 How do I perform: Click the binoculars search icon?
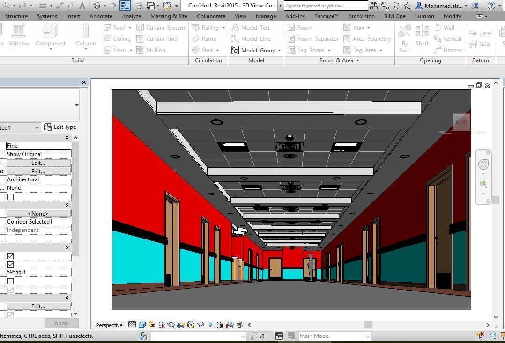click(374, 6)
